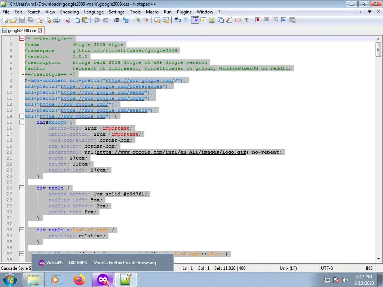Create a new document with the New icon
Viewport: 383px width, 287px height.
coord(5,20)
